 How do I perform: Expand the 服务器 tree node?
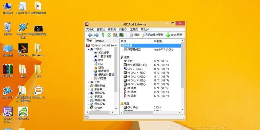click(88, 89)
